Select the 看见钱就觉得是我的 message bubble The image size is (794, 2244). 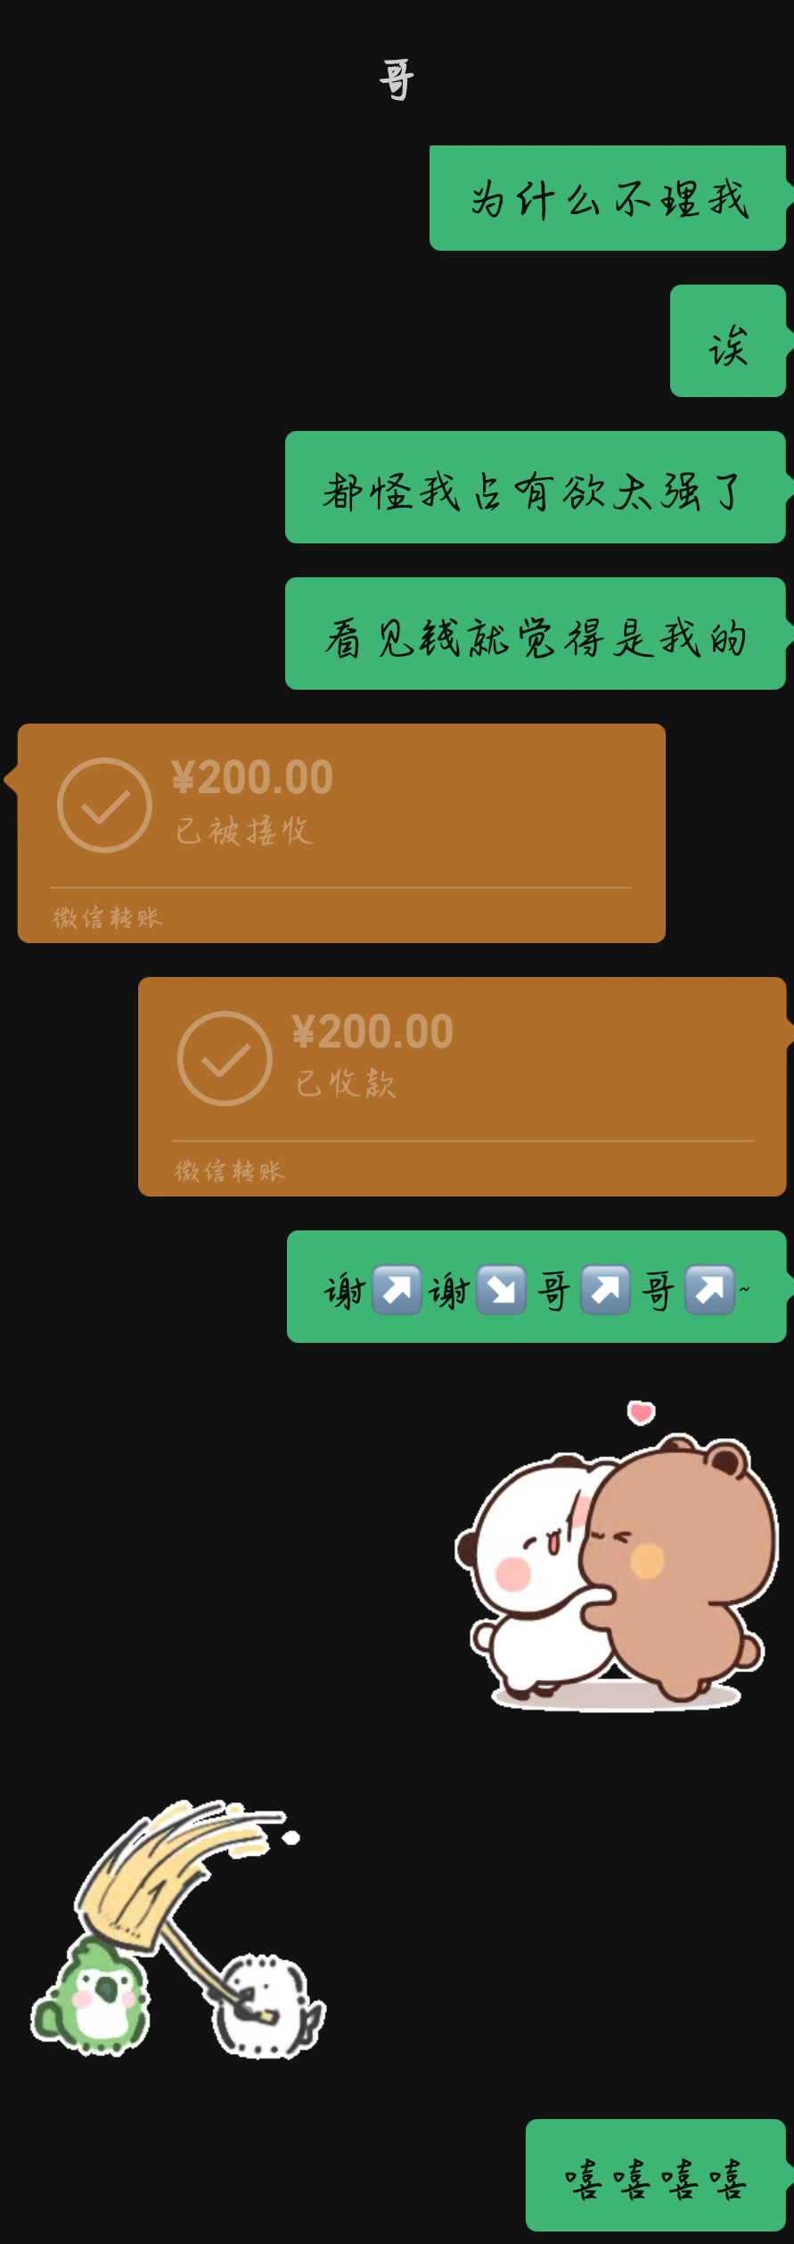tap(536, 633)
